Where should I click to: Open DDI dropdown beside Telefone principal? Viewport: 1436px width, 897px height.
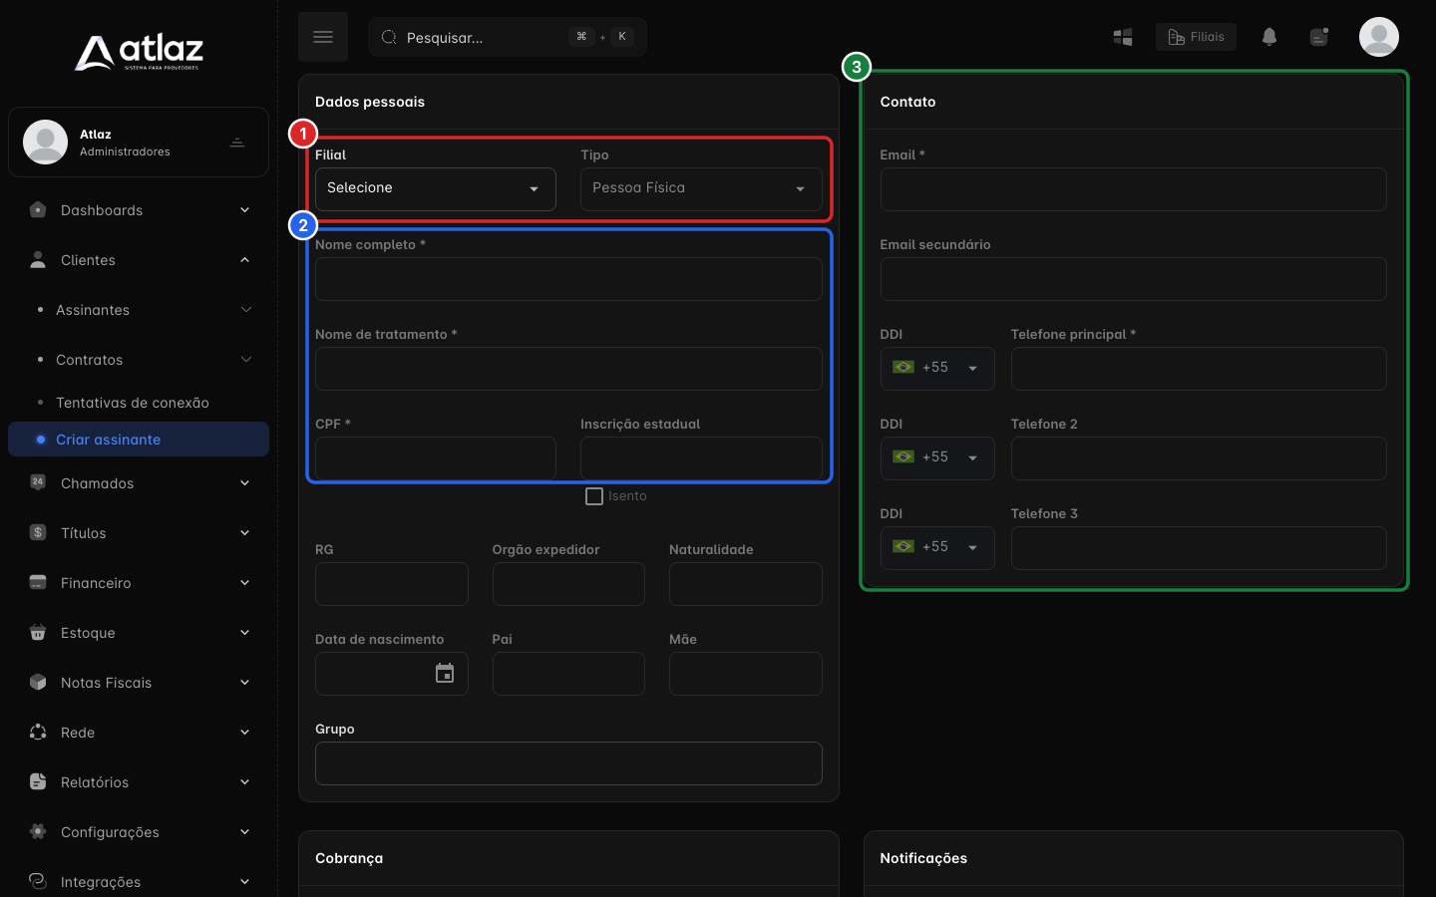(x=937, y=369)
